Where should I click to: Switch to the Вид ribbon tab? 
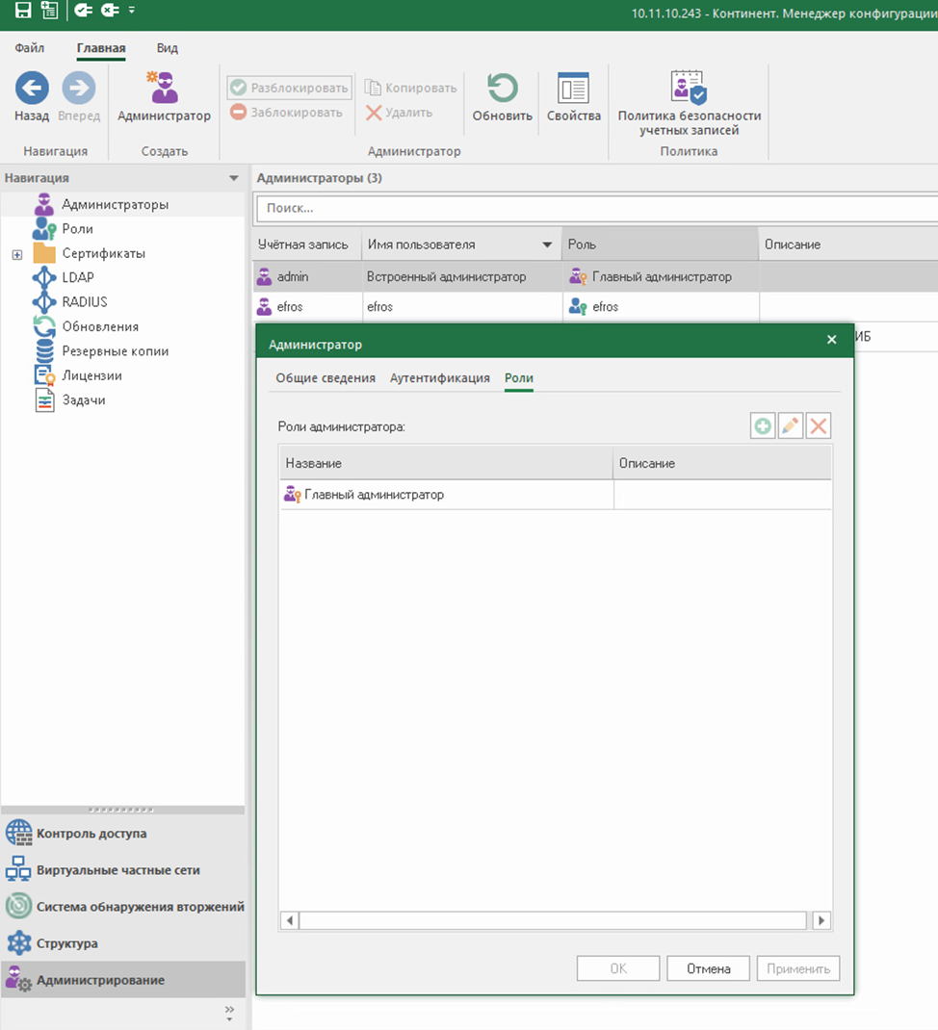point(167,48)
